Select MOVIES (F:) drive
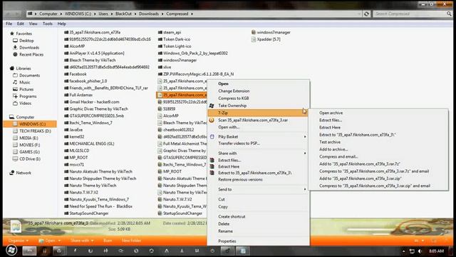 [29, 145]
